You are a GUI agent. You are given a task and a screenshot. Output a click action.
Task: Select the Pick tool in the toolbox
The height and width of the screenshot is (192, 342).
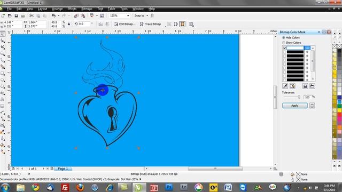2,34
